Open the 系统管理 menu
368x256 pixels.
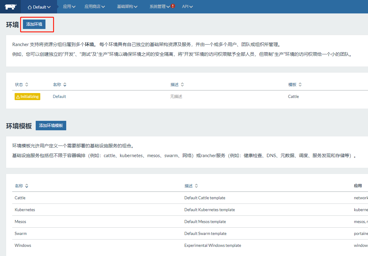pyautogui.click(x=159, y=6)
